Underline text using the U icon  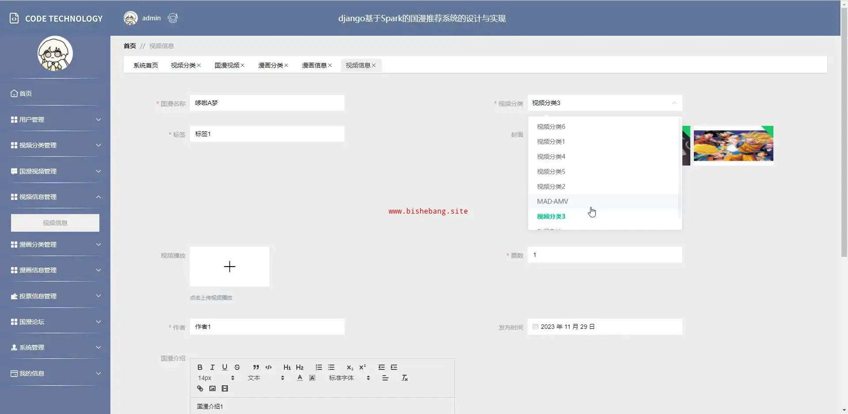point(225,367)
